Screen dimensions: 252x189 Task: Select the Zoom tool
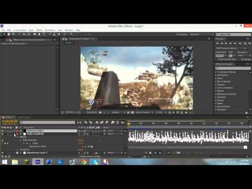(13, 34)
